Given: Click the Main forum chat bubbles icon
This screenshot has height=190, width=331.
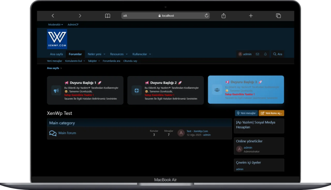Looking at the screenshot, I should [53, 133].
